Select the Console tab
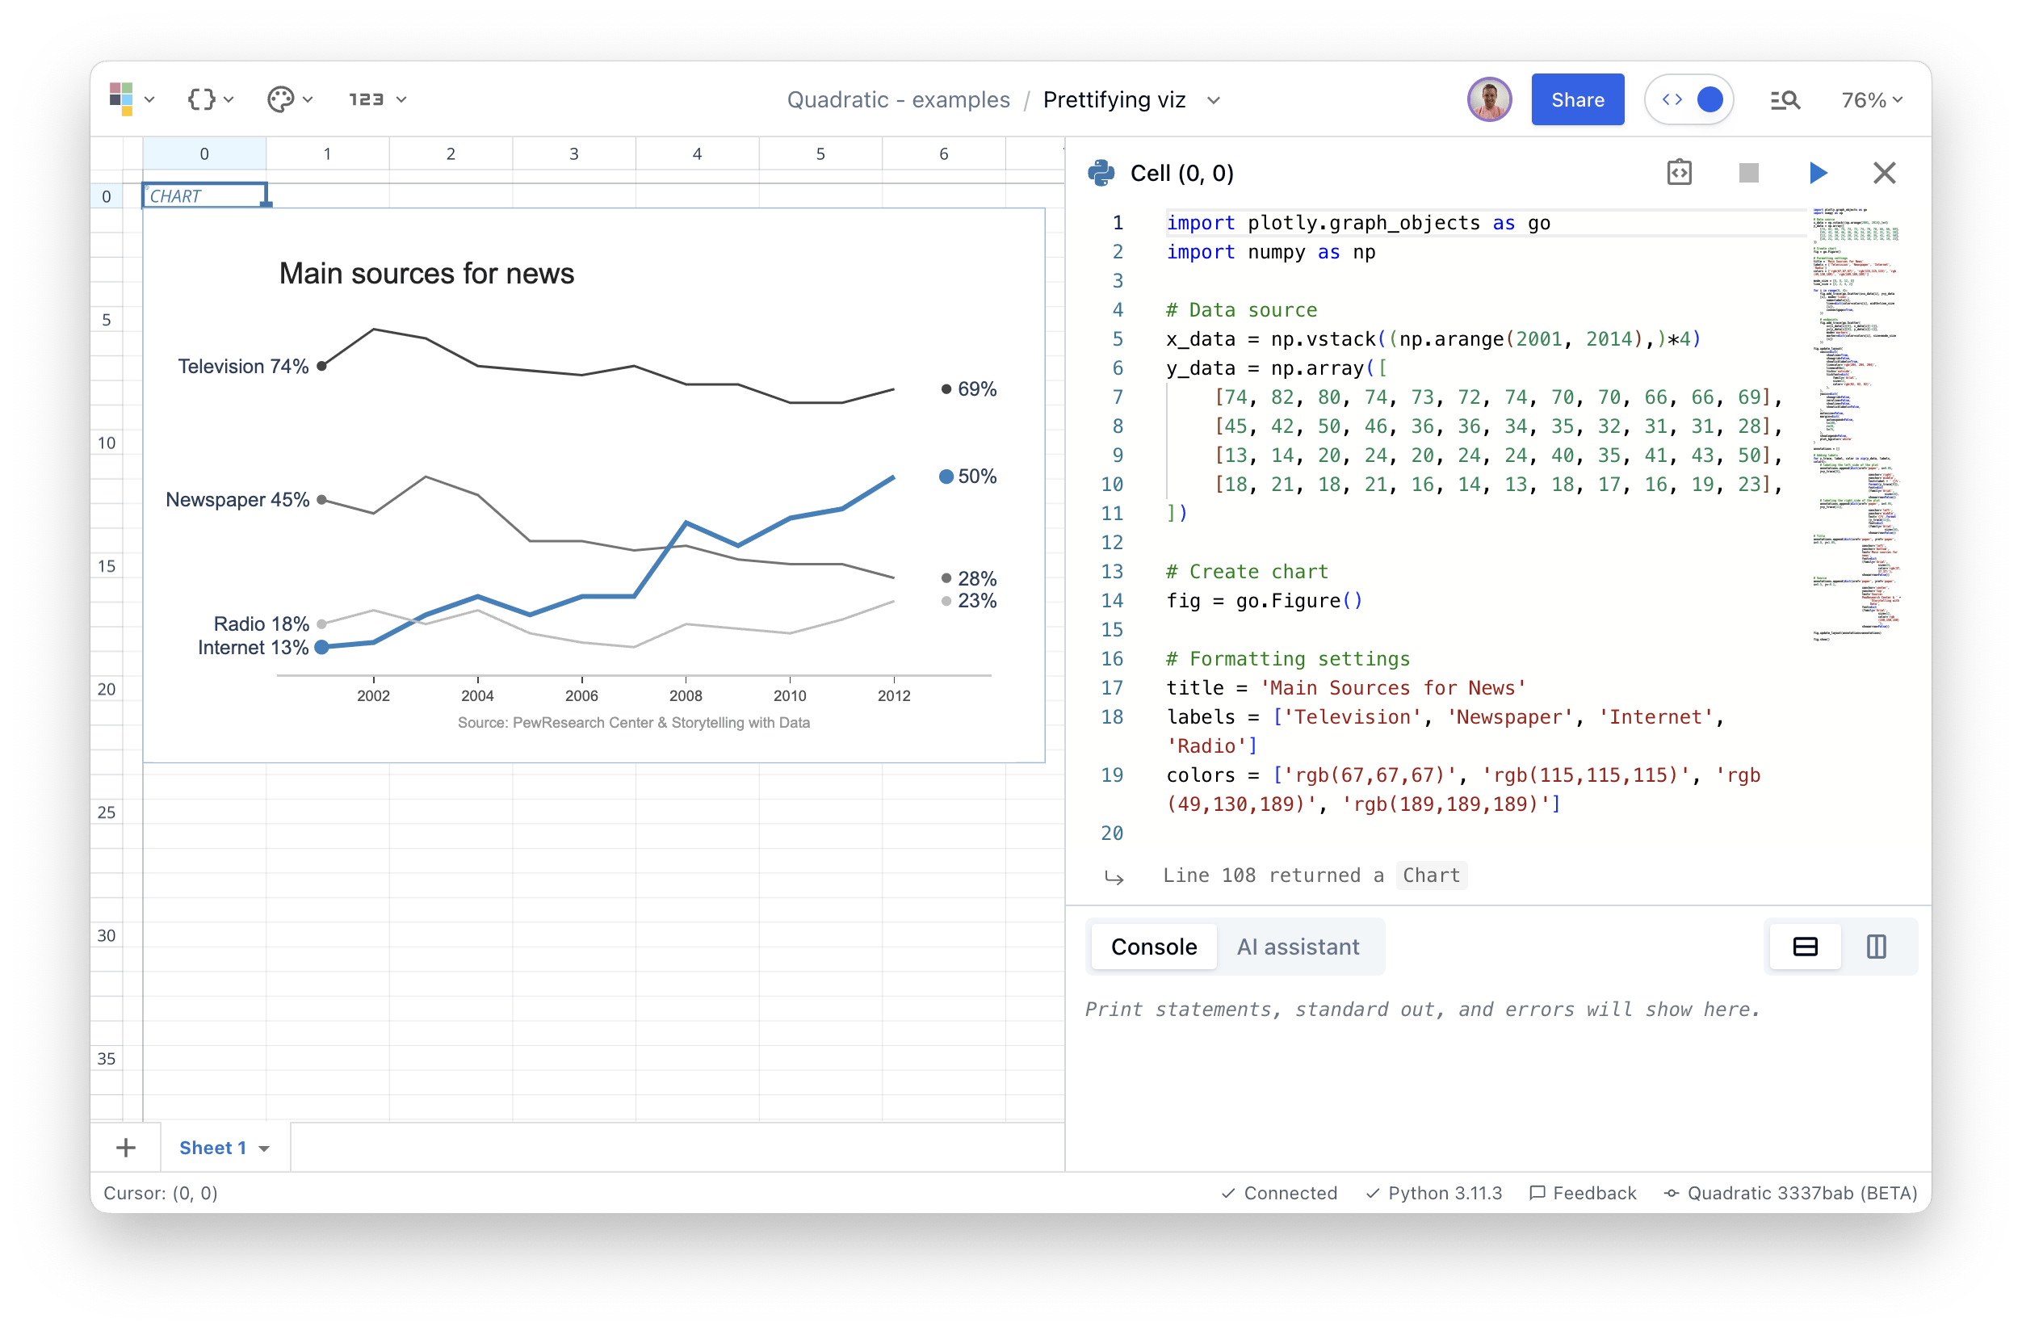This screenshot has height=1331, width=2022. coord(1156,945)
